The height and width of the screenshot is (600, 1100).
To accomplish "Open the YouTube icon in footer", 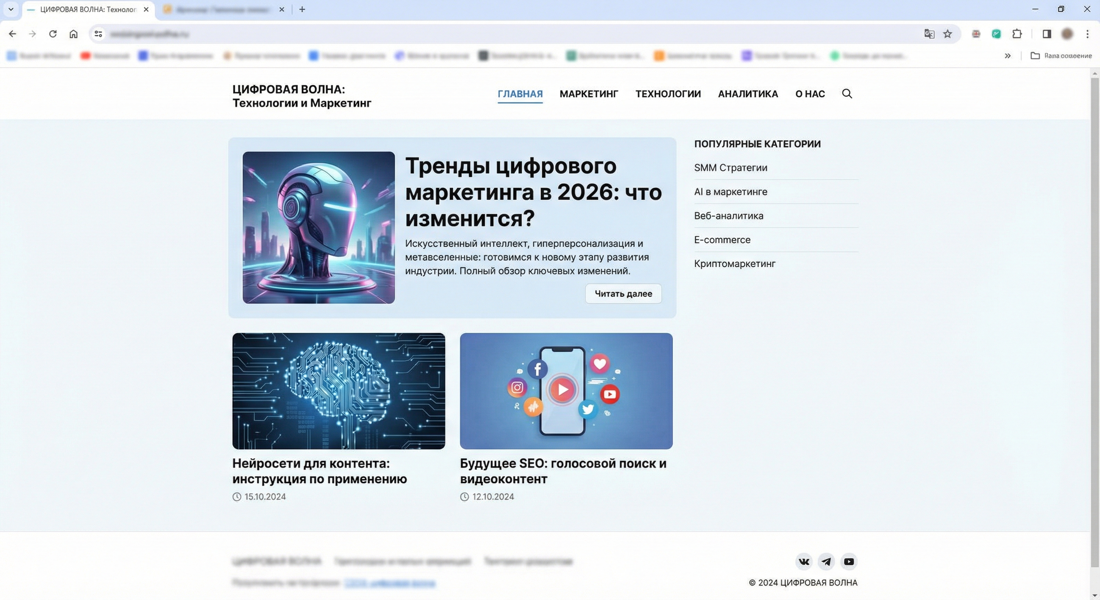I will (x=849, y=562).
